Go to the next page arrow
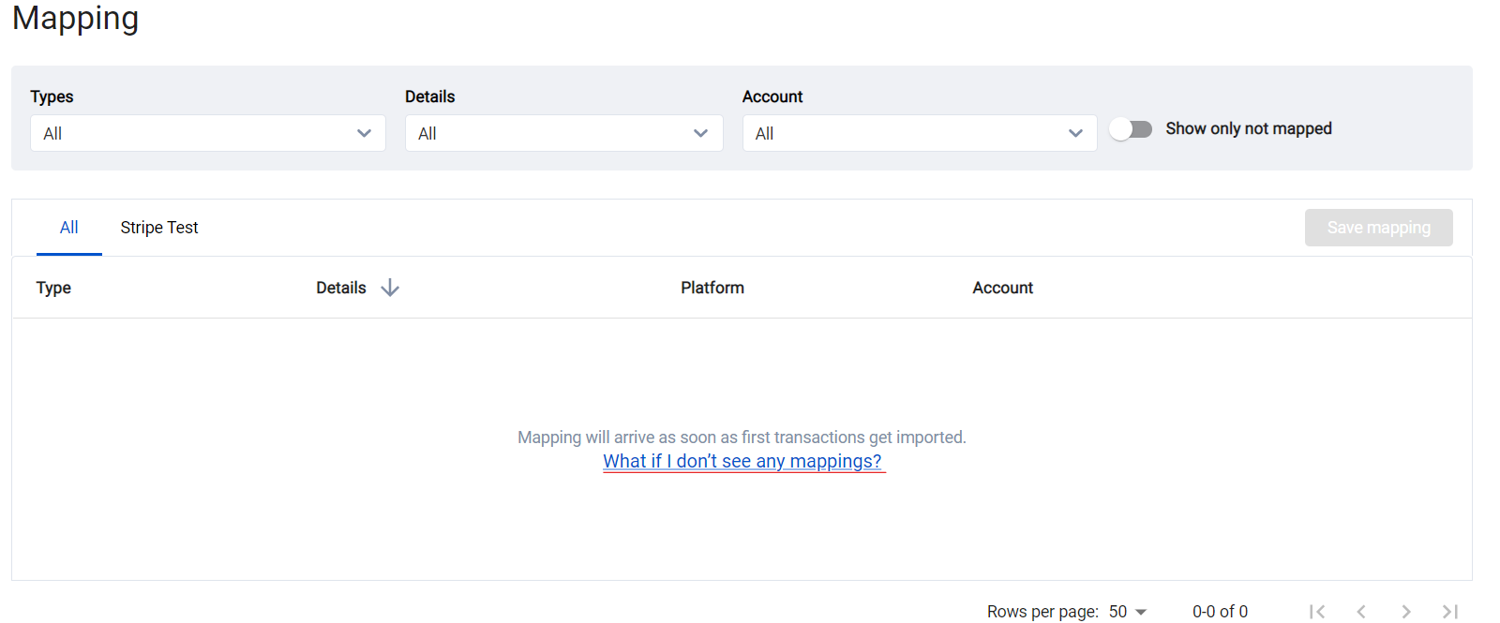 (x=1405, y=612)
